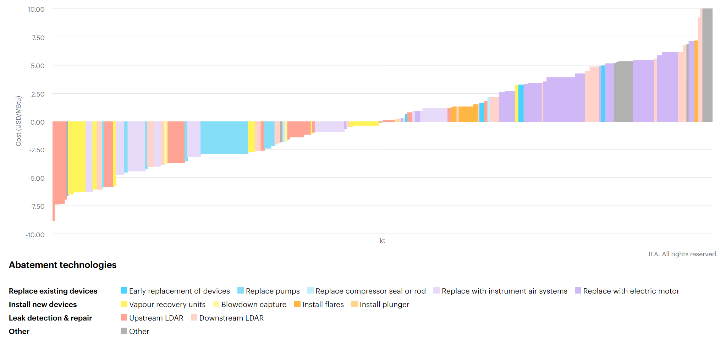The image size is (720, 339).
Task: Click the Abatement technologies heading
Action: pos(62,265)
